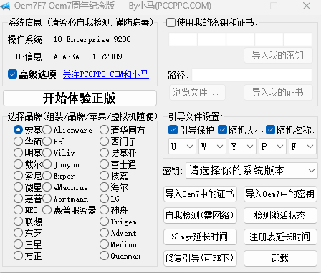Expand the 请选择你的系统版本 key dropdown

point(251,171)
